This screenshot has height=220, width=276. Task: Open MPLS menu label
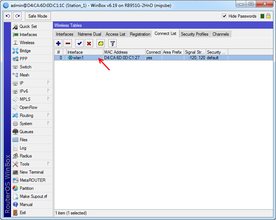click(x=25, y=99)
